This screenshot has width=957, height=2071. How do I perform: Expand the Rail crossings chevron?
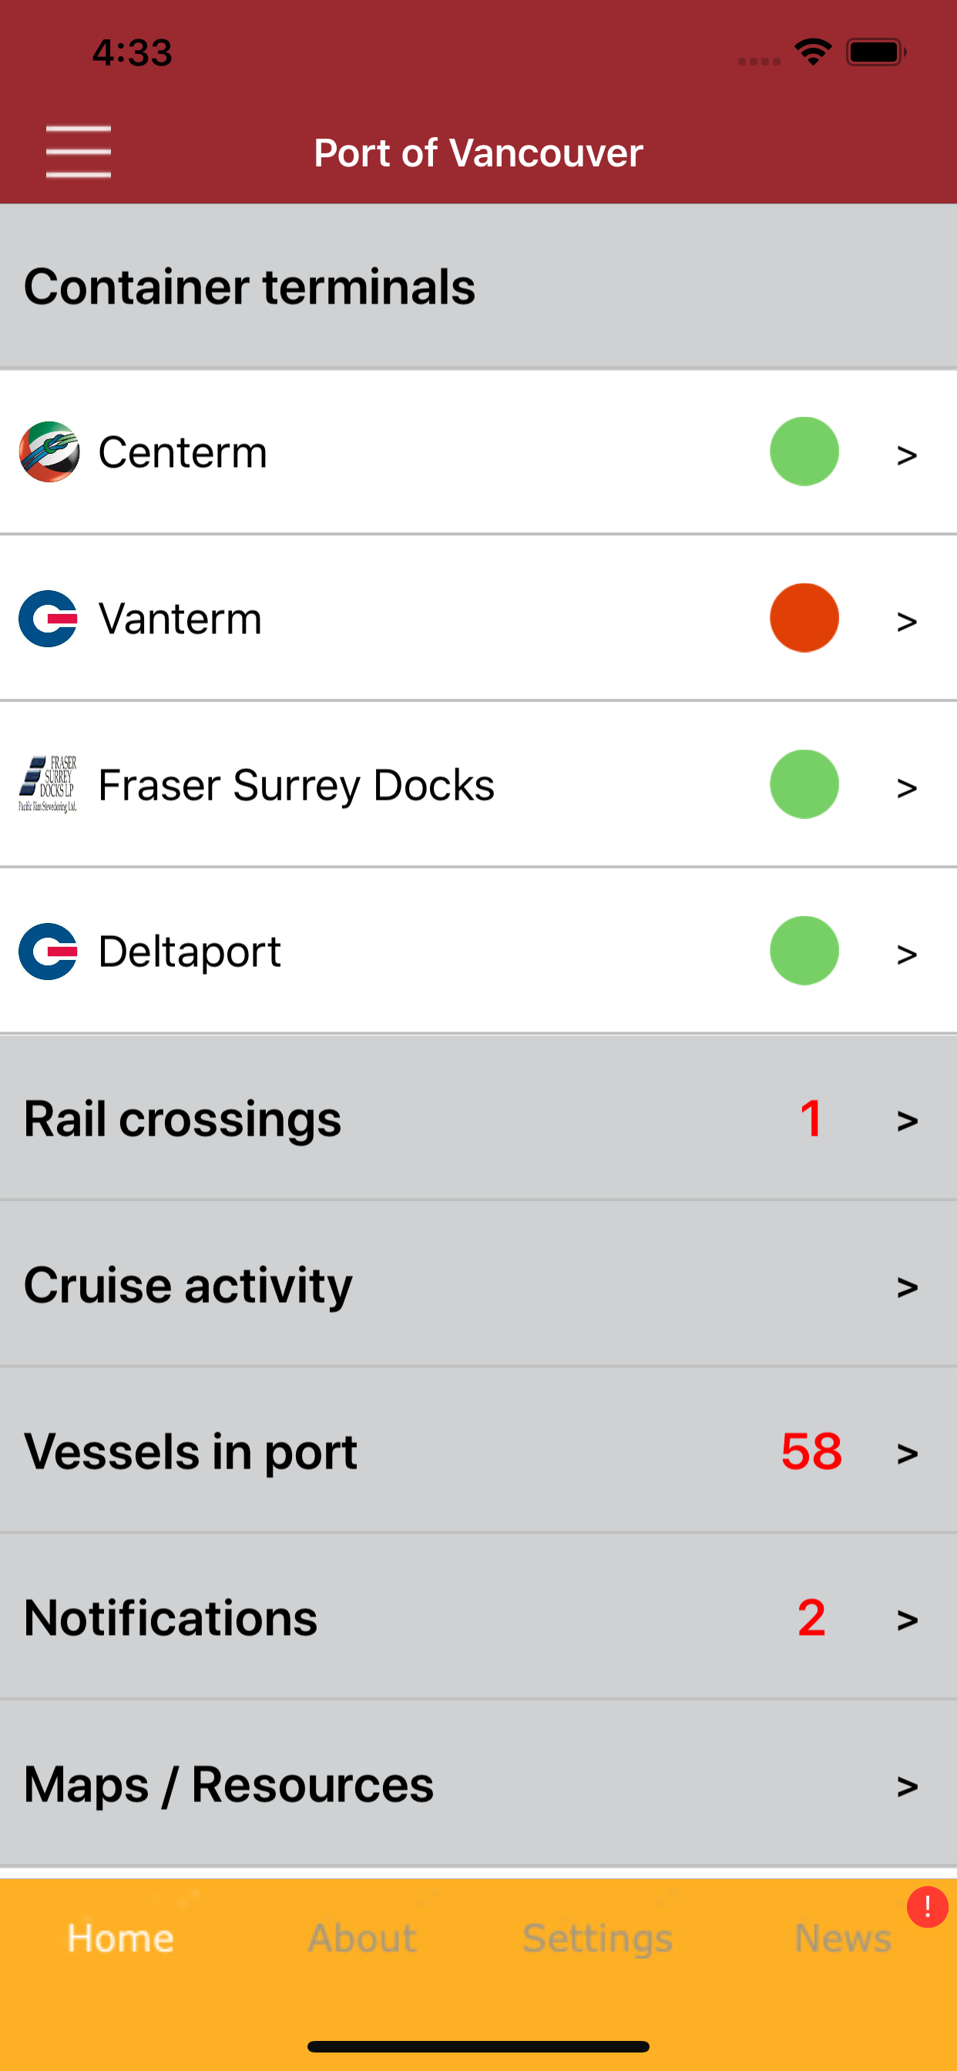[907, 1121]
